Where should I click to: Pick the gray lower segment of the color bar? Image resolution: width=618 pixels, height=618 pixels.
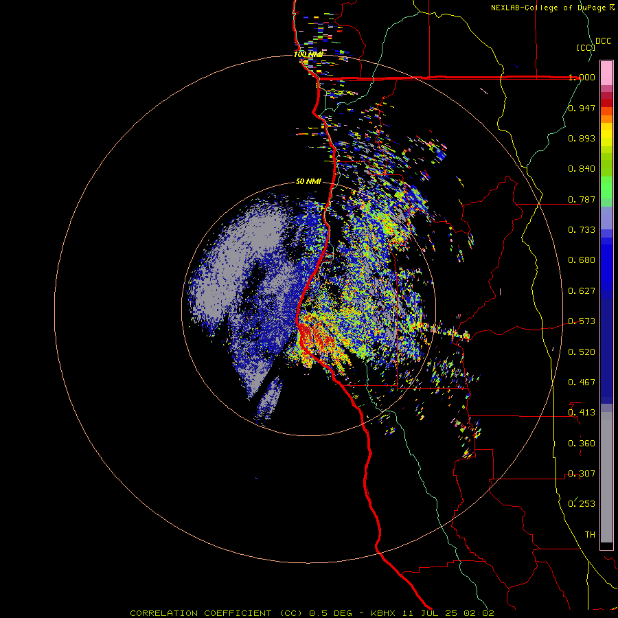click(606, 477)
